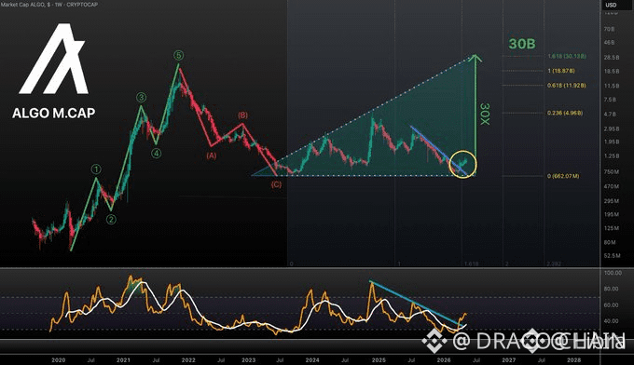634x365 pixels.
Task: Click the 195M price axis label
Action: pyautogui.click(x=612, y=215)
